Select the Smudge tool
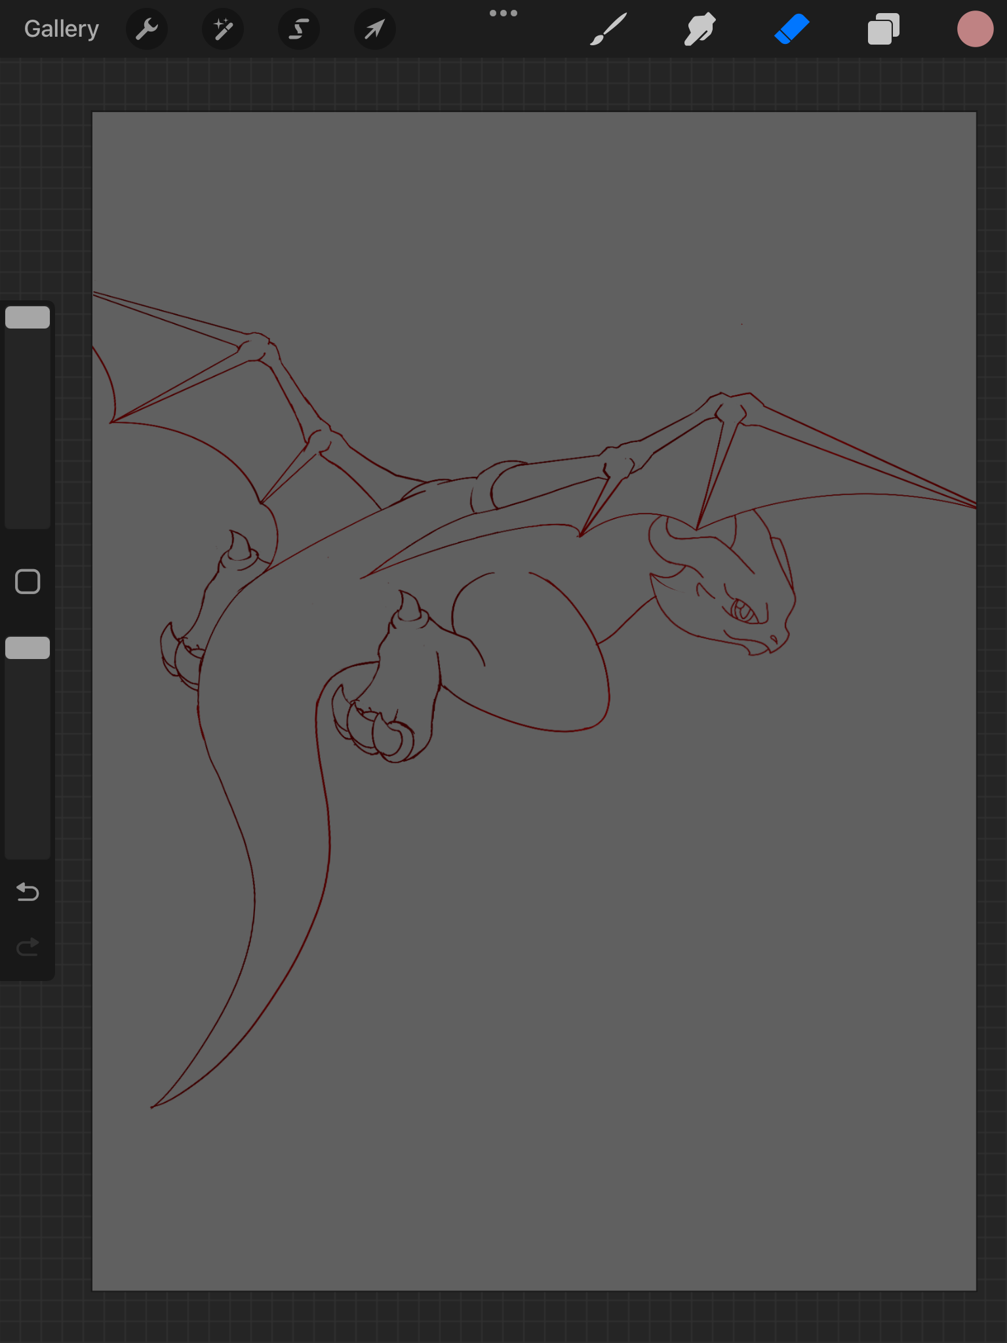1007x1343 pixels. tap(700, 29)
